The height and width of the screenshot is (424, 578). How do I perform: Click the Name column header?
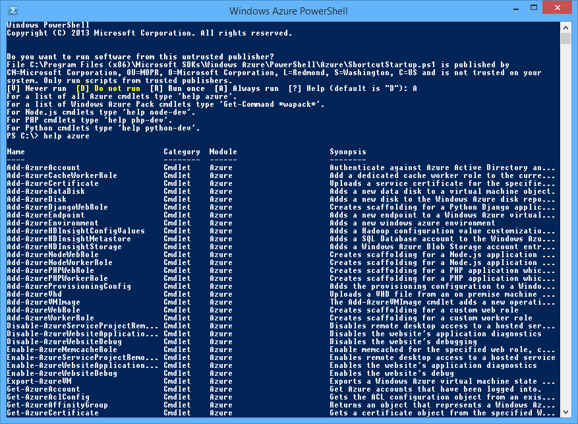coord(16,152)
